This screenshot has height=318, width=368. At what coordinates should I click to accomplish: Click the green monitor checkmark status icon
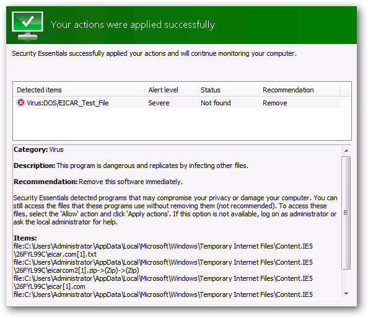pyautogui.click(x=27, y=26)
